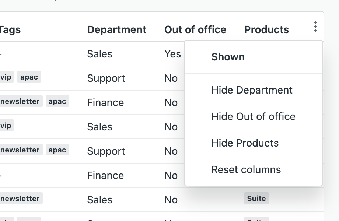This screenshot has width=339, height=221.
Task: Select Sales cell in the vip row
Action: [99, 127]
